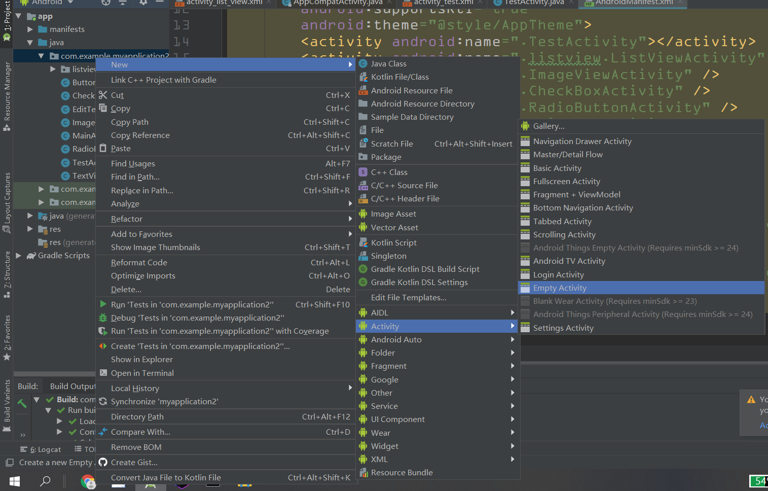Select Edit File Templates
Viewport: 768px width, 491px height.
click(x=437, y=297)
